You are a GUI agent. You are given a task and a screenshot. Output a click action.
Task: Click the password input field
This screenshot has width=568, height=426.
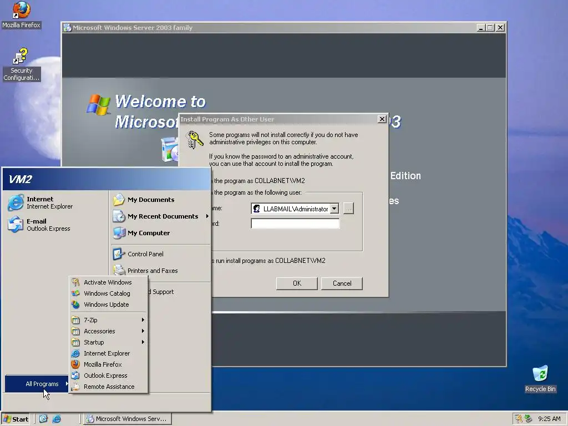pyautogui.click(x=295, y=224)
